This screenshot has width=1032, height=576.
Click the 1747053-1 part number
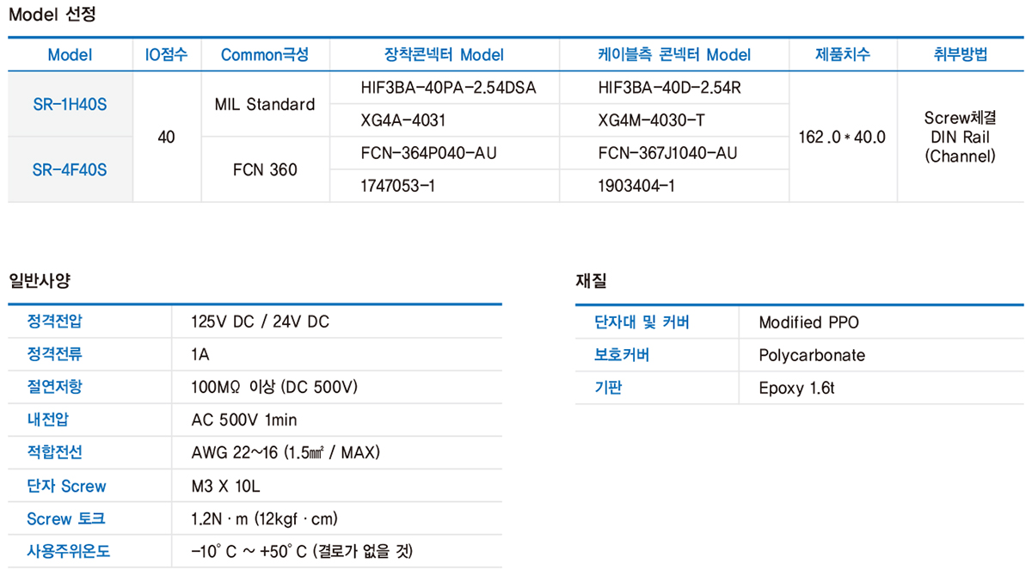[398, 187]
